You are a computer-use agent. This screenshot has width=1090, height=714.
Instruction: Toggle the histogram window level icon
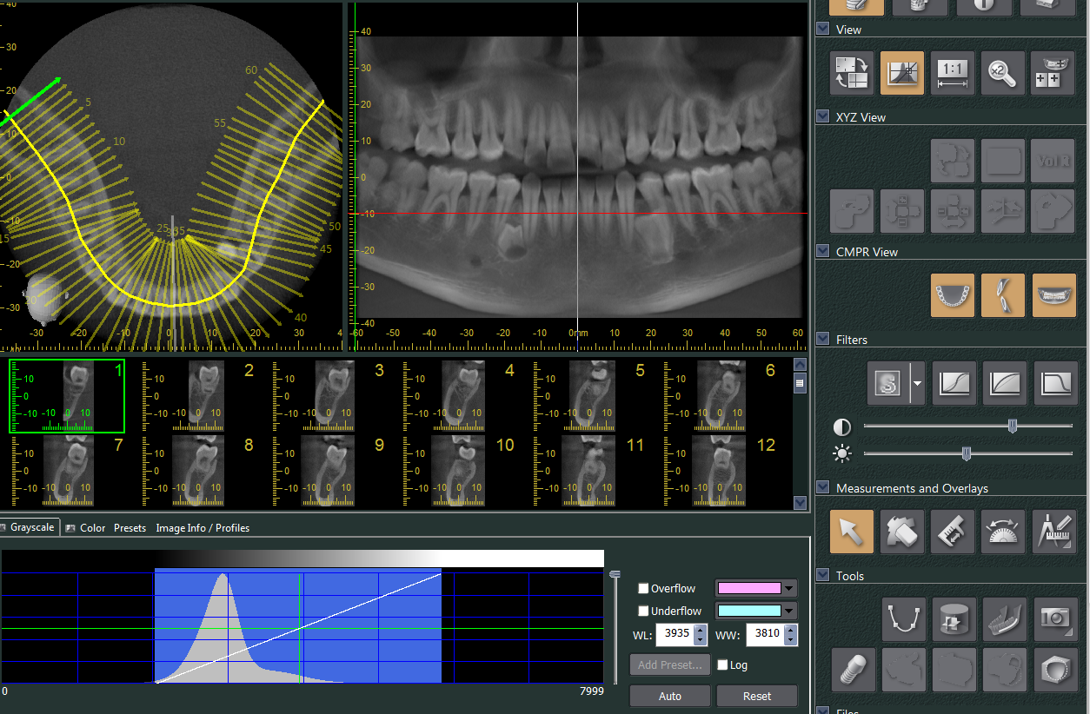pyautogui.click(x=902, y=74)
